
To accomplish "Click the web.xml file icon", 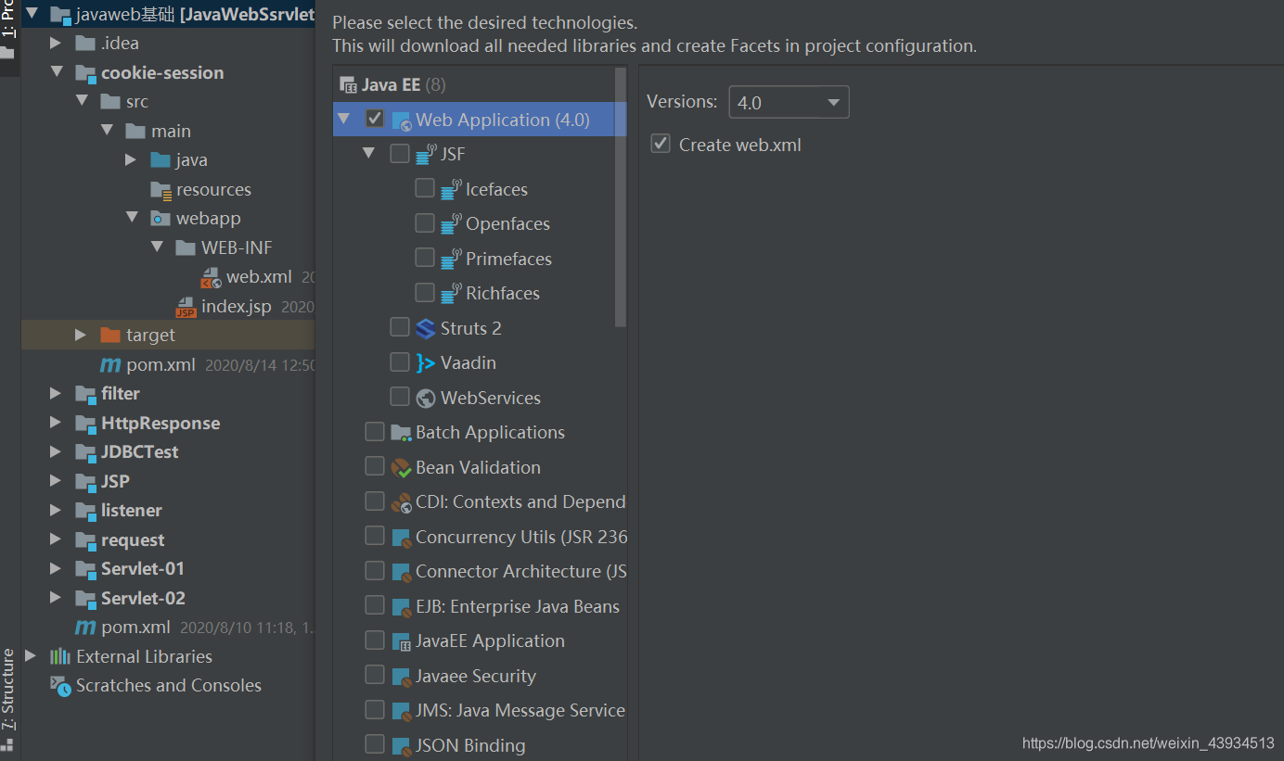I will coord(212,277).
